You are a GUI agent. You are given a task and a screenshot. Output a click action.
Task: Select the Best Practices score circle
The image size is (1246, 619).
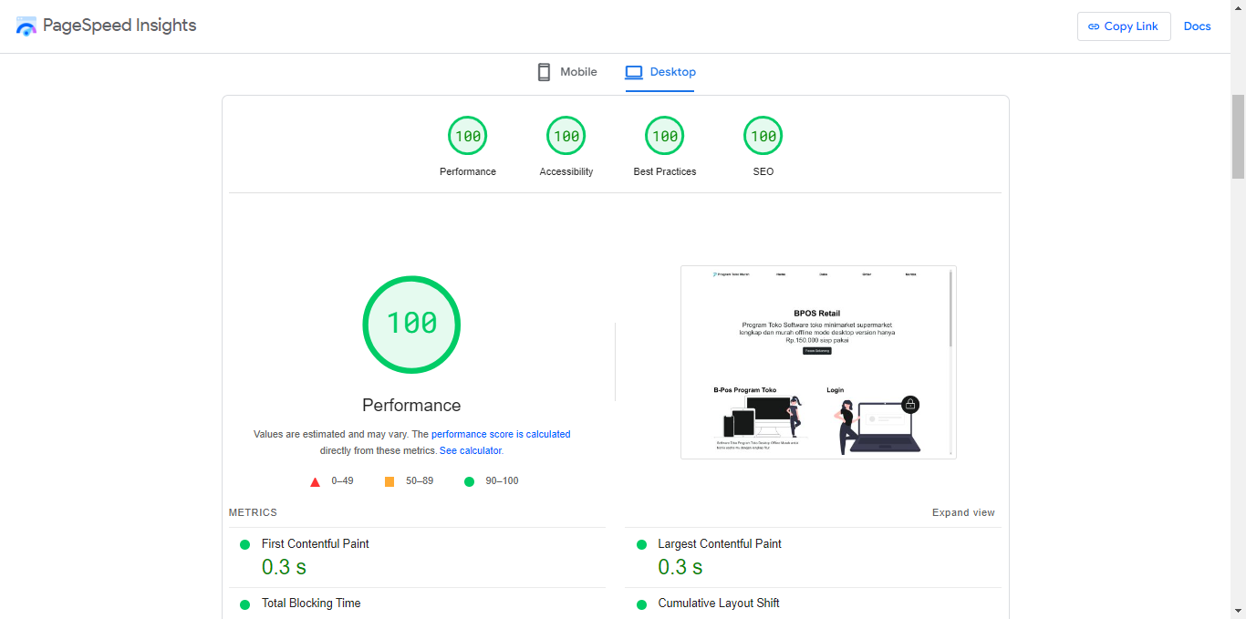coord(664,135)
